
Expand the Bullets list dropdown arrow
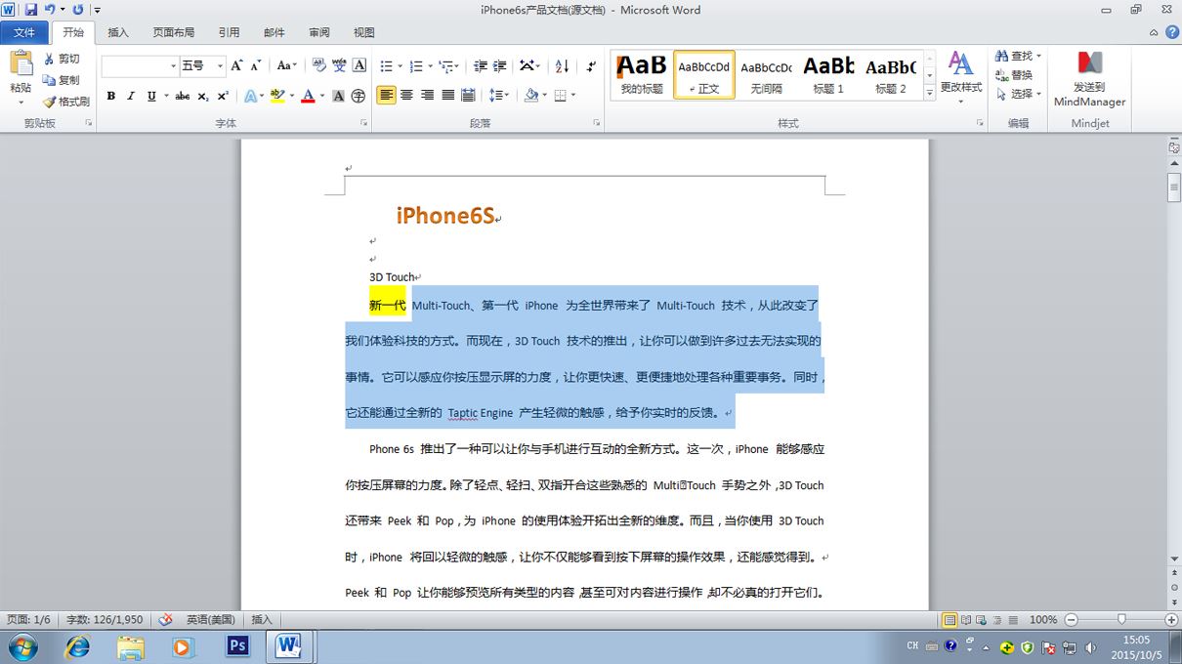pos(399,65)
